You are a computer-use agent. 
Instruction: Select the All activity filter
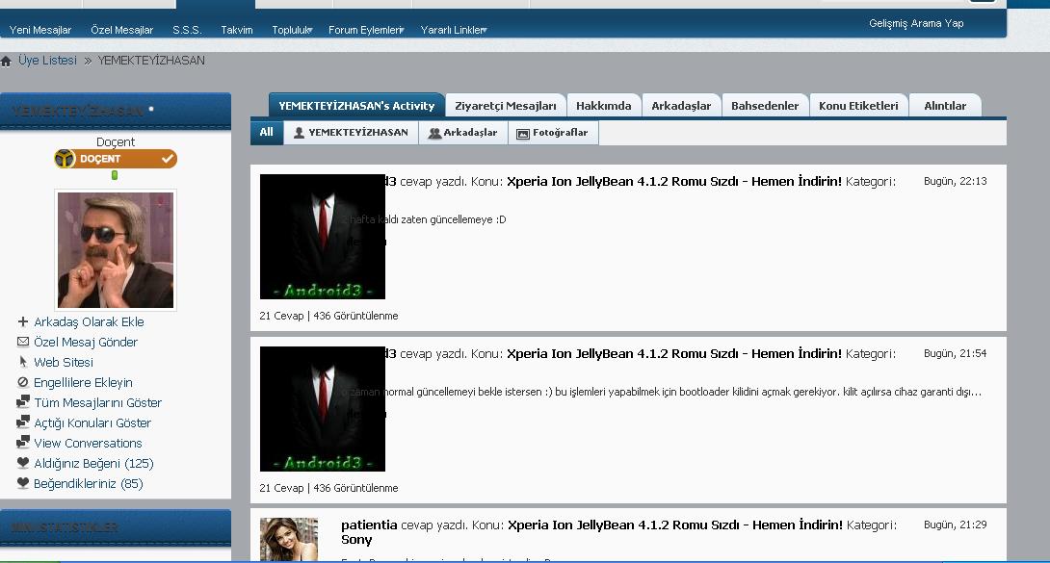coord(267,133)
